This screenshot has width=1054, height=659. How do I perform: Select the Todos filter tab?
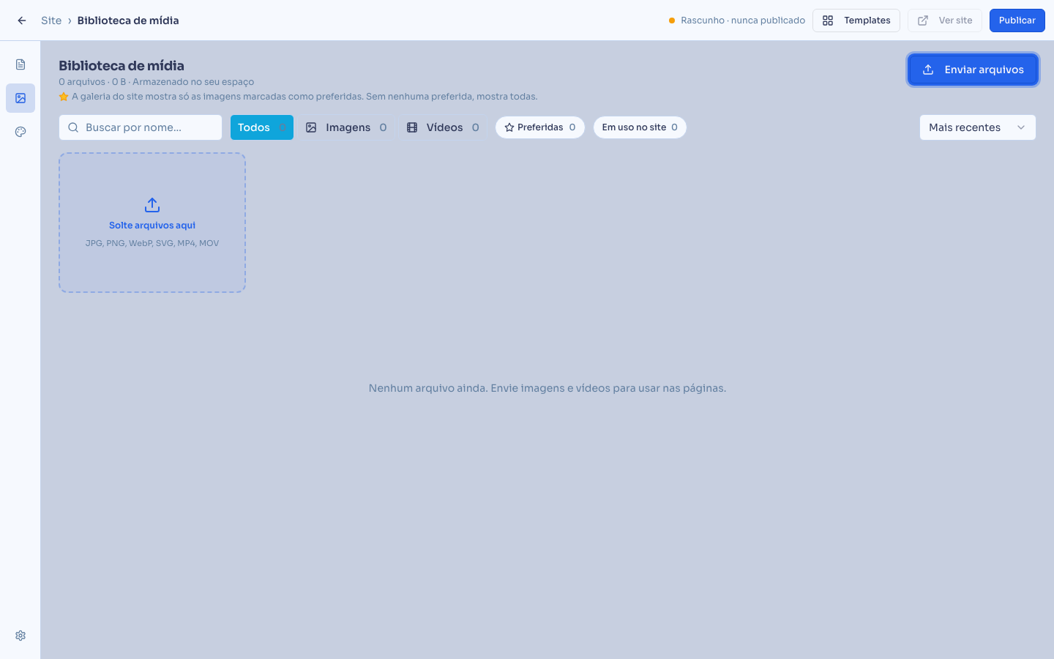(x=262, y=127)
